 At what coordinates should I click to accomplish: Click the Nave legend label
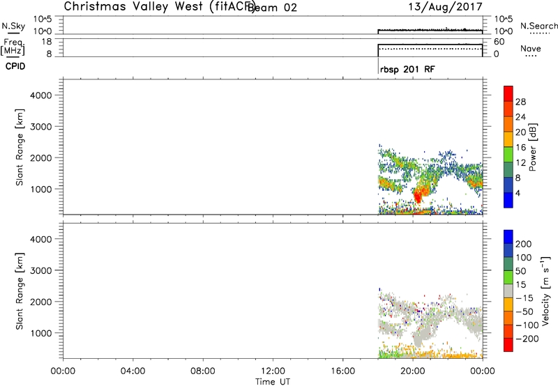pyautogui.click(x=531, y=48)
